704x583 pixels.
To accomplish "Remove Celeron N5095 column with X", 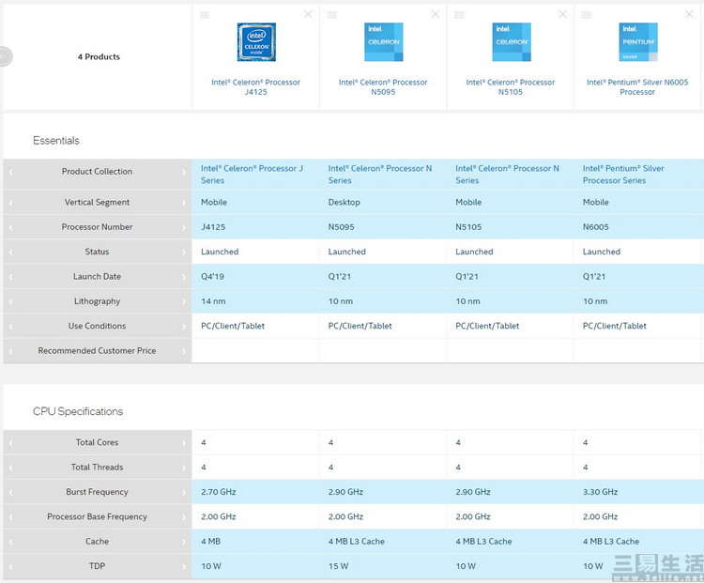I will (x=435, y=14).
